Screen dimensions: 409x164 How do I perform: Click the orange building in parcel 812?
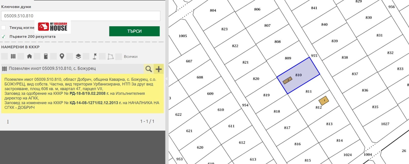324,100
